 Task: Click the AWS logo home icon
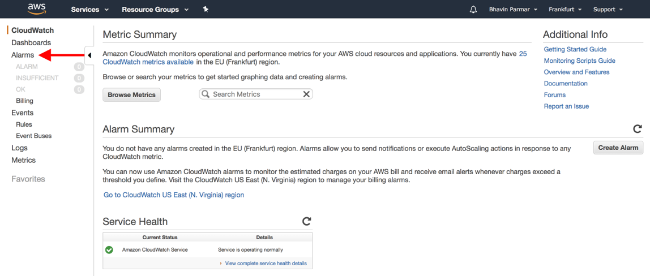tap(36, 8)
